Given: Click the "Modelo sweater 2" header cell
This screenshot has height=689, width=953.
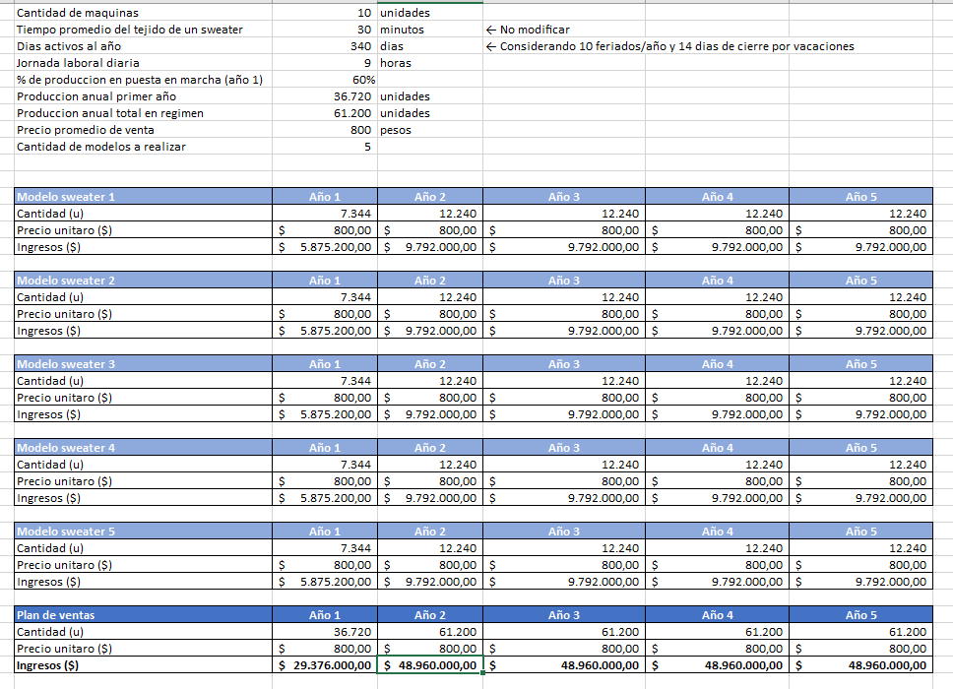Looking at the screenshot, I should click(144, 281).
